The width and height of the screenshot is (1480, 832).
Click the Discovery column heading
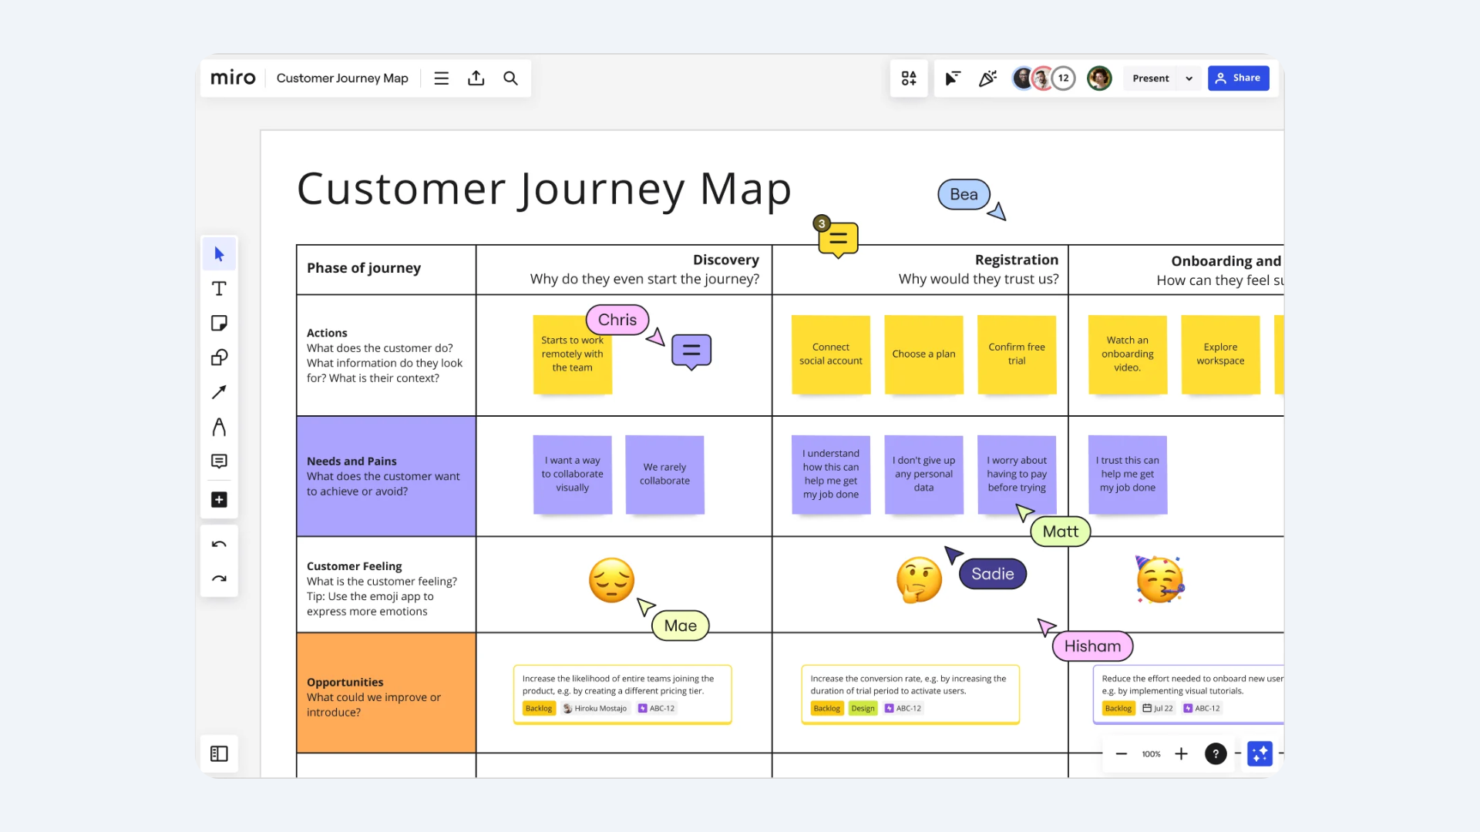[x=725, y=260]
